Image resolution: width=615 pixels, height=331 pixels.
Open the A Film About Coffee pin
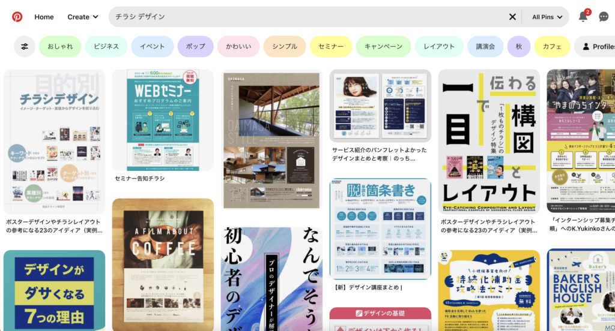pyautogui.click(x=163, y=265)
